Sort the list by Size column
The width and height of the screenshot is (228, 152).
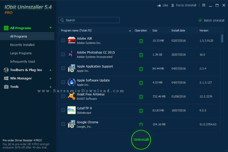coord(155,30)
